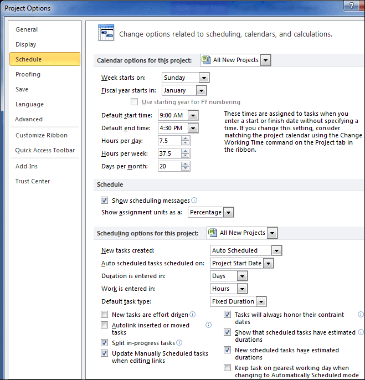Decrease Hours per week with down arrow

[185, 156]
